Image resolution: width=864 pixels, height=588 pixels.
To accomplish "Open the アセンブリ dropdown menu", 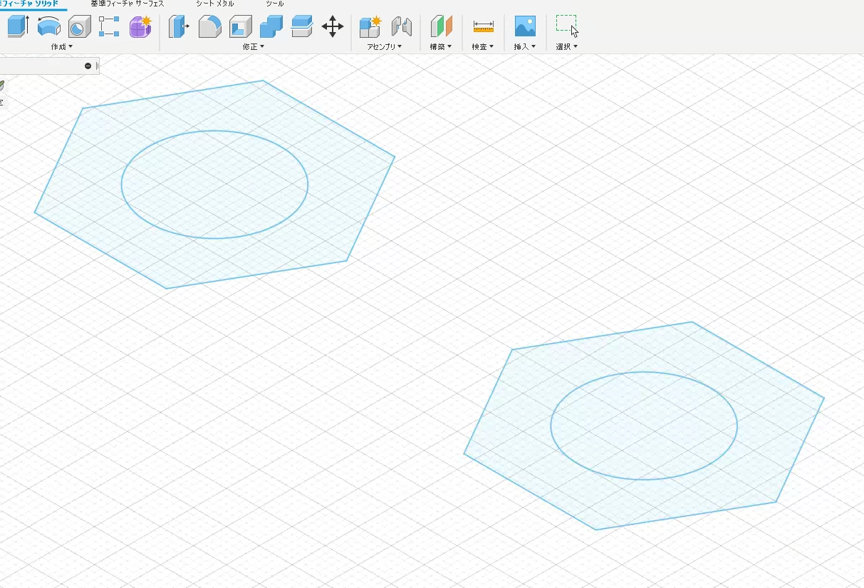I will (x=384, y=46).
